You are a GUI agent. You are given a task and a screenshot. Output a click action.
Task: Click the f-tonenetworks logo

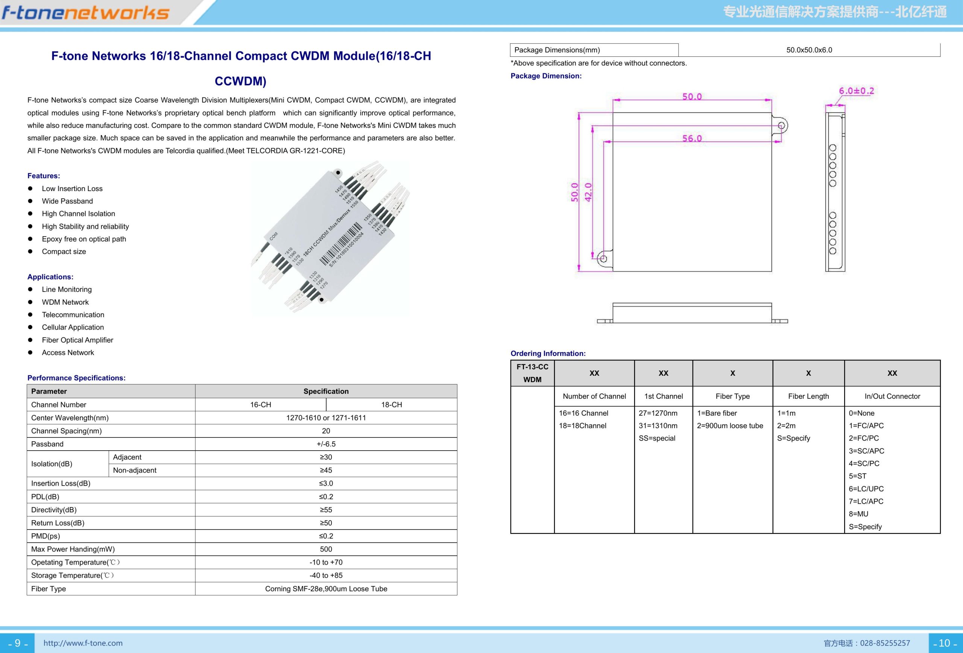[x=85, y=12]
